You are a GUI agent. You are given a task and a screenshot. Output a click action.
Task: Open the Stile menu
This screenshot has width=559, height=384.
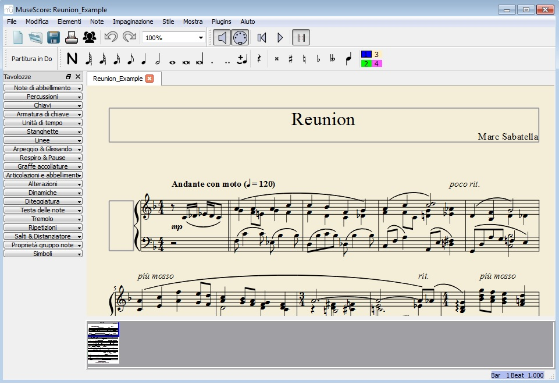tap(168, 22)
